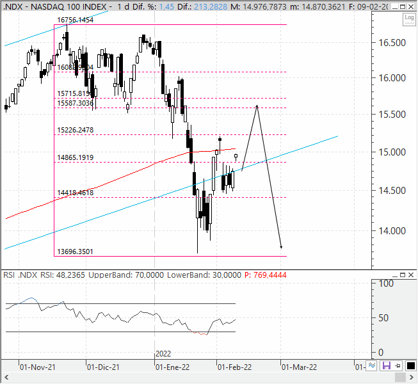The height and width of the screenshot is (384, 418).
Task: Click the Fibonacci level label 16756.1454
Action: coord(76,20)
